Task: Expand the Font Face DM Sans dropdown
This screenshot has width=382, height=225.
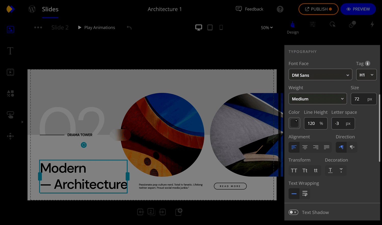Action: (320, 75)
